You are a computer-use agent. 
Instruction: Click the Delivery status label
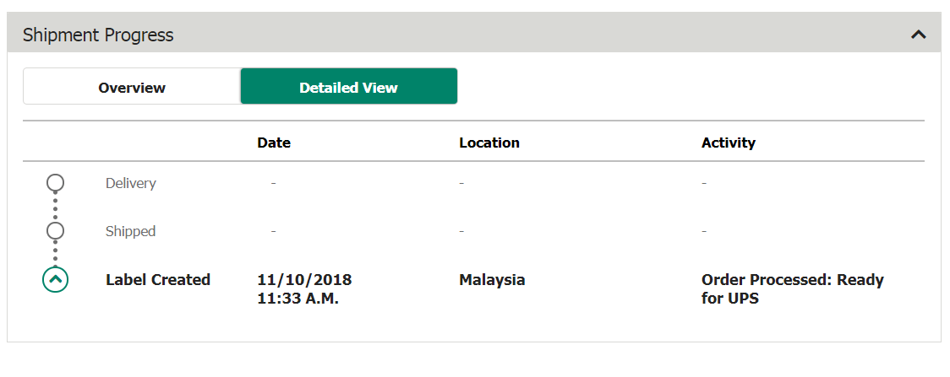[131, 183]
